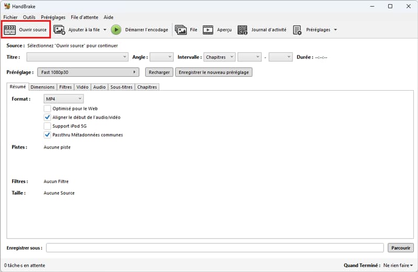Click the Ajouter à la file icon
This screenshot has width=418, height=272.
click(59, 30)
